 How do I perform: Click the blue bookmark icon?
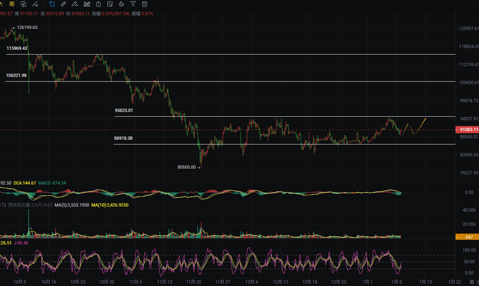click(x=52, y=4)
